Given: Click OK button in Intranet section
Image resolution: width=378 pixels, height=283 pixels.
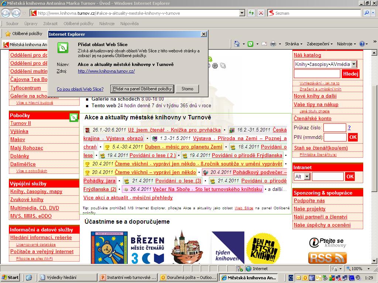Looking at the screenshot, I should point(350,177).
